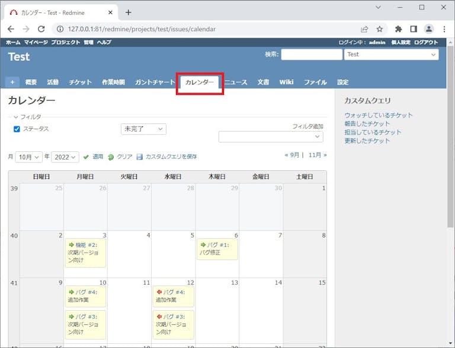Switch to the 活動 tab

click(53, 82)
